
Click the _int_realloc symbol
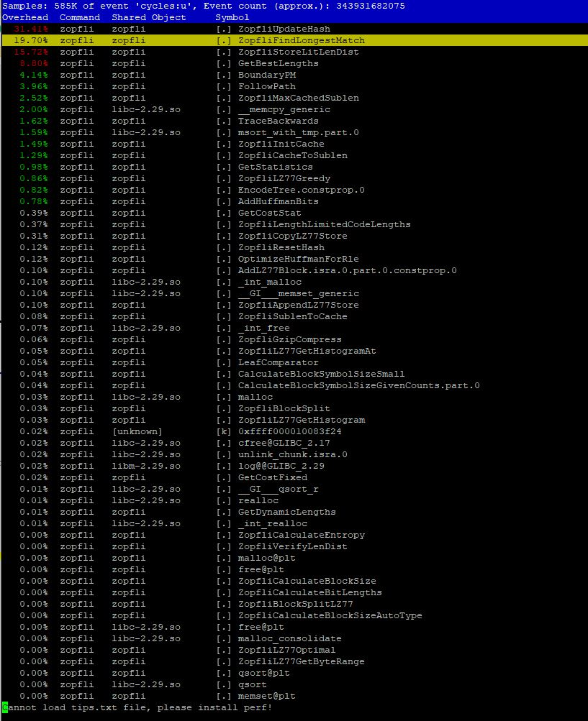click(272, 523)
